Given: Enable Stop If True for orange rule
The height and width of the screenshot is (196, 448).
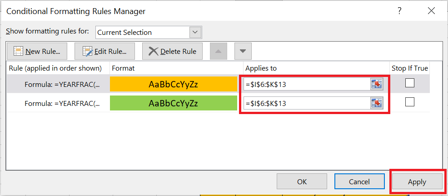Looking at the screenshot, I should [410, 83].
